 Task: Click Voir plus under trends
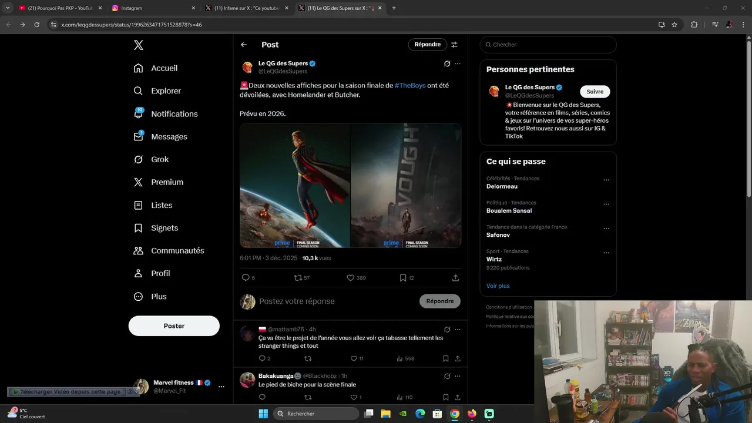pos(498,286)
